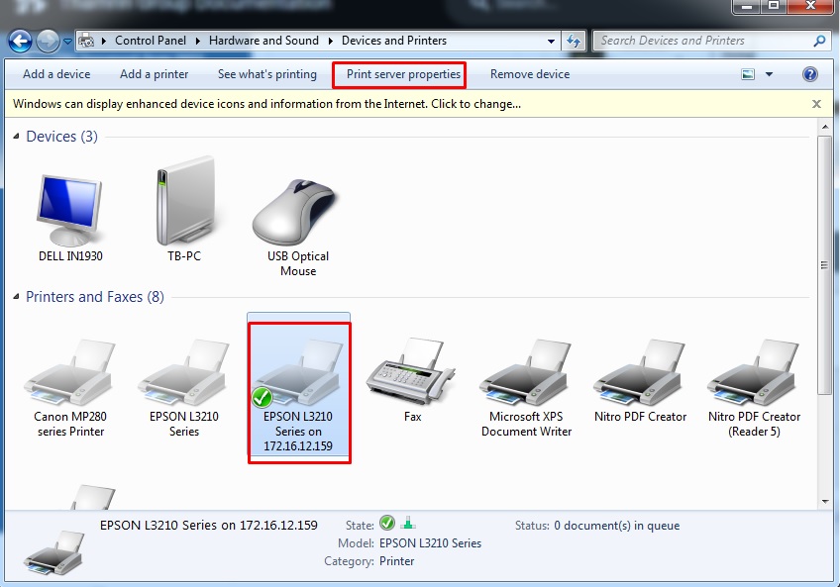Click Category value Printer in details pane

[396, 561]
